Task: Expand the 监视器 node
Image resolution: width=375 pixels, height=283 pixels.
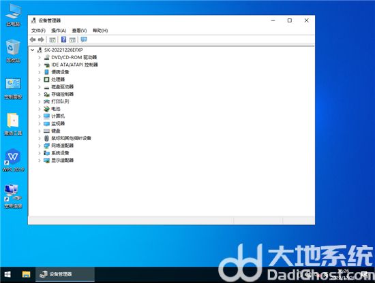Action: (x=40, y=124)
